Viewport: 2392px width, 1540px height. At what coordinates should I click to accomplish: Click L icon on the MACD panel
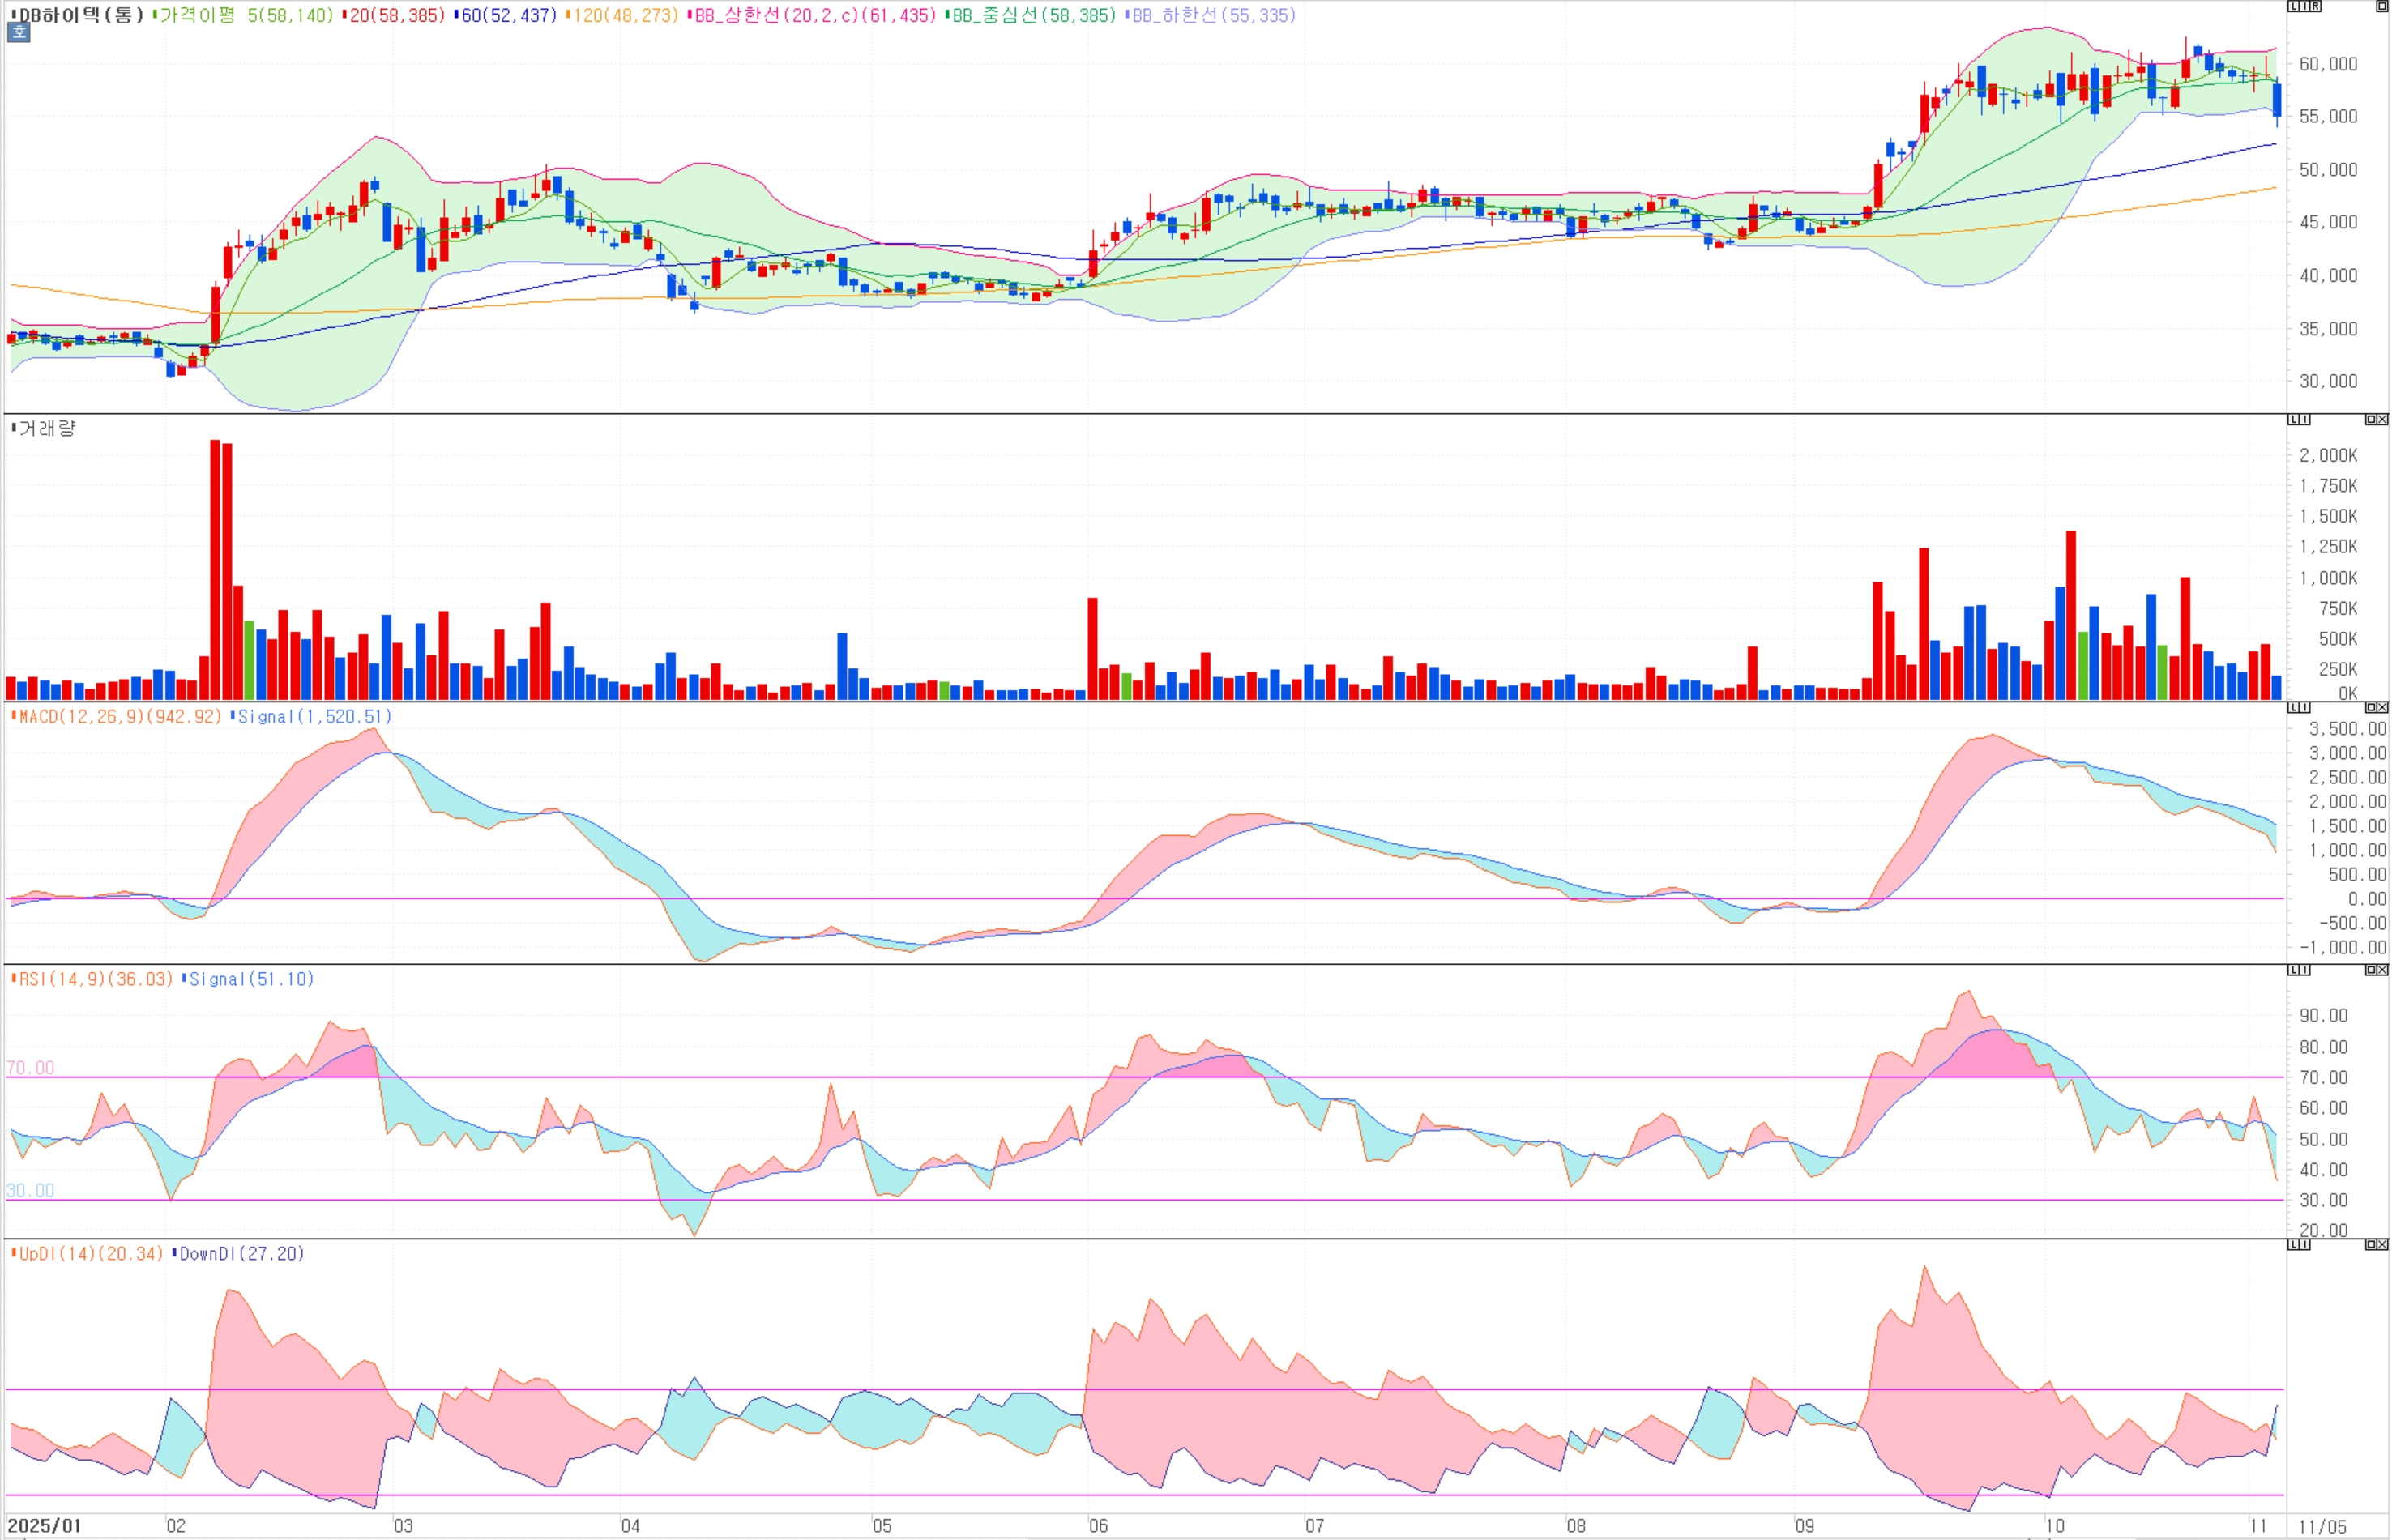click(x=2294, y=707)
